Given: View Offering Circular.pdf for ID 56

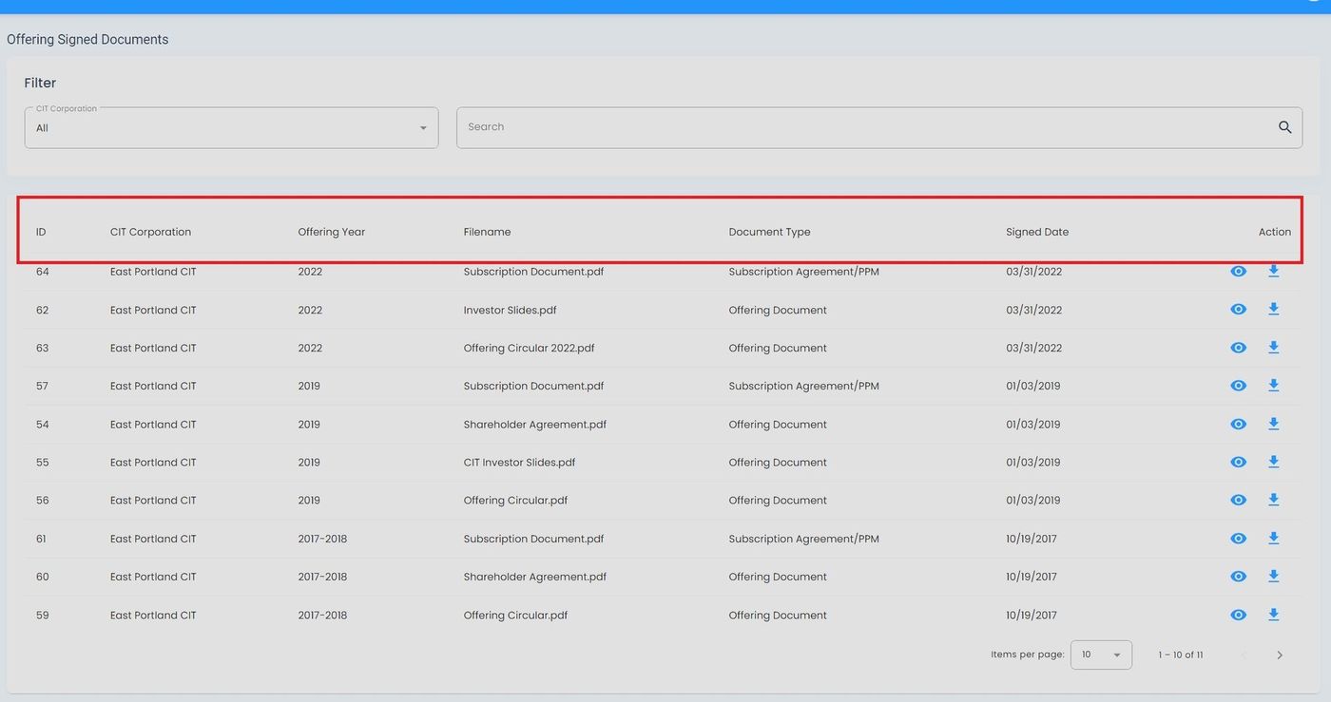Looking at the screenshot, I should (x=1238, y=501).
